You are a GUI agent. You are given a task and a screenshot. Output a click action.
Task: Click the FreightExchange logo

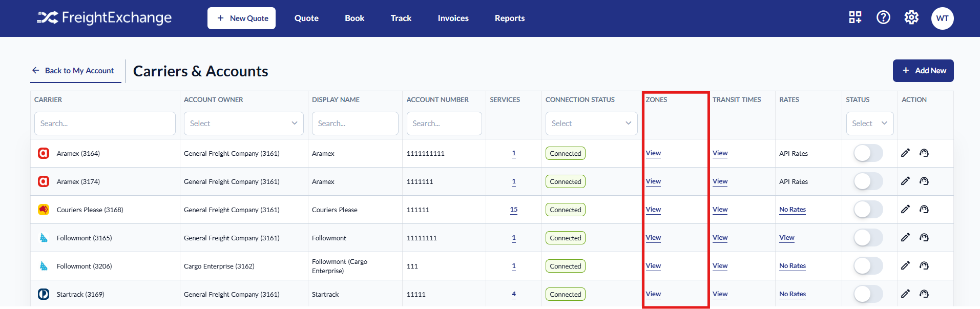point(104,18)
